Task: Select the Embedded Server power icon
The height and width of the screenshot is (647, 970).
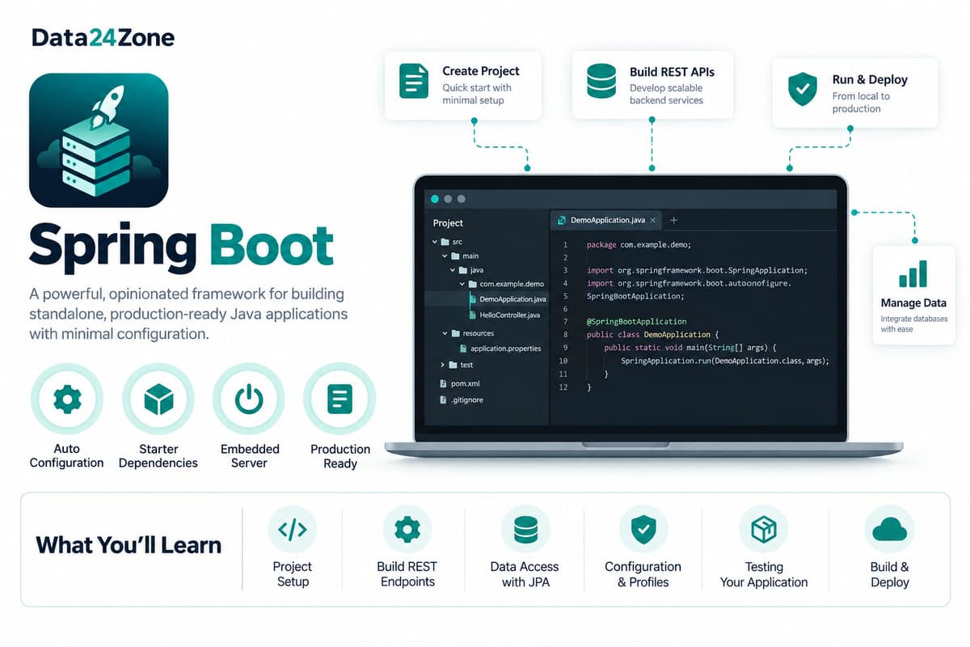Action: [x=249, y=400]
